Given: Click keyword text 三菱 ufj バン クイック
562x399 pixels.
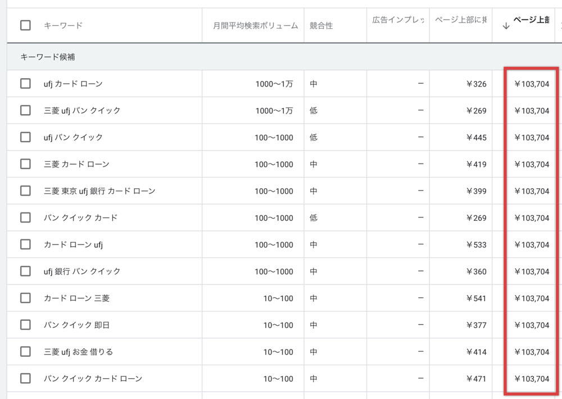Looking at the screenshot, I should pos(82,110).
